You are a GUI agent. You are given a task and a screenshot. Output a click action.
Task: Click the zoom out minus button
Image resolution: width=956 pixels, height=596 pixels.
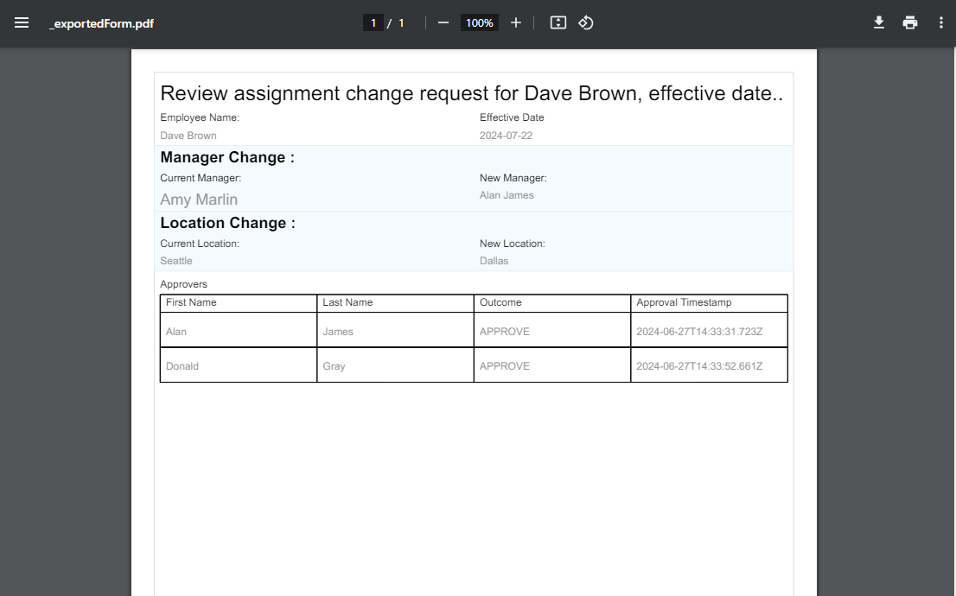(x=443, y=23)
